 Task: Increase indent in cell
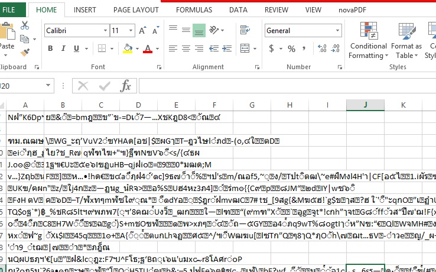pos(227,48)
